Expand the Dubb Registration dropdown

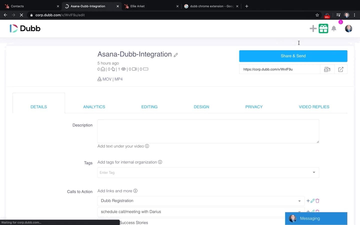tap(299, 201)
